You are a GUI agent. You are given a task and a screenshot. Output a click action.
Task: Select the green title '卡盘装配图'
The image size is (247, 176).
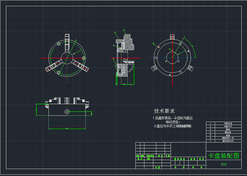tap(224, 156)
